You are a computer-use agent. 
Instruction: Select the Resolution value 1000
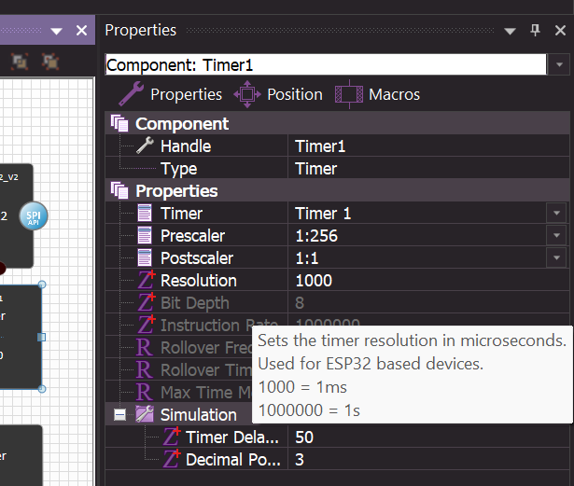point(314,281)
